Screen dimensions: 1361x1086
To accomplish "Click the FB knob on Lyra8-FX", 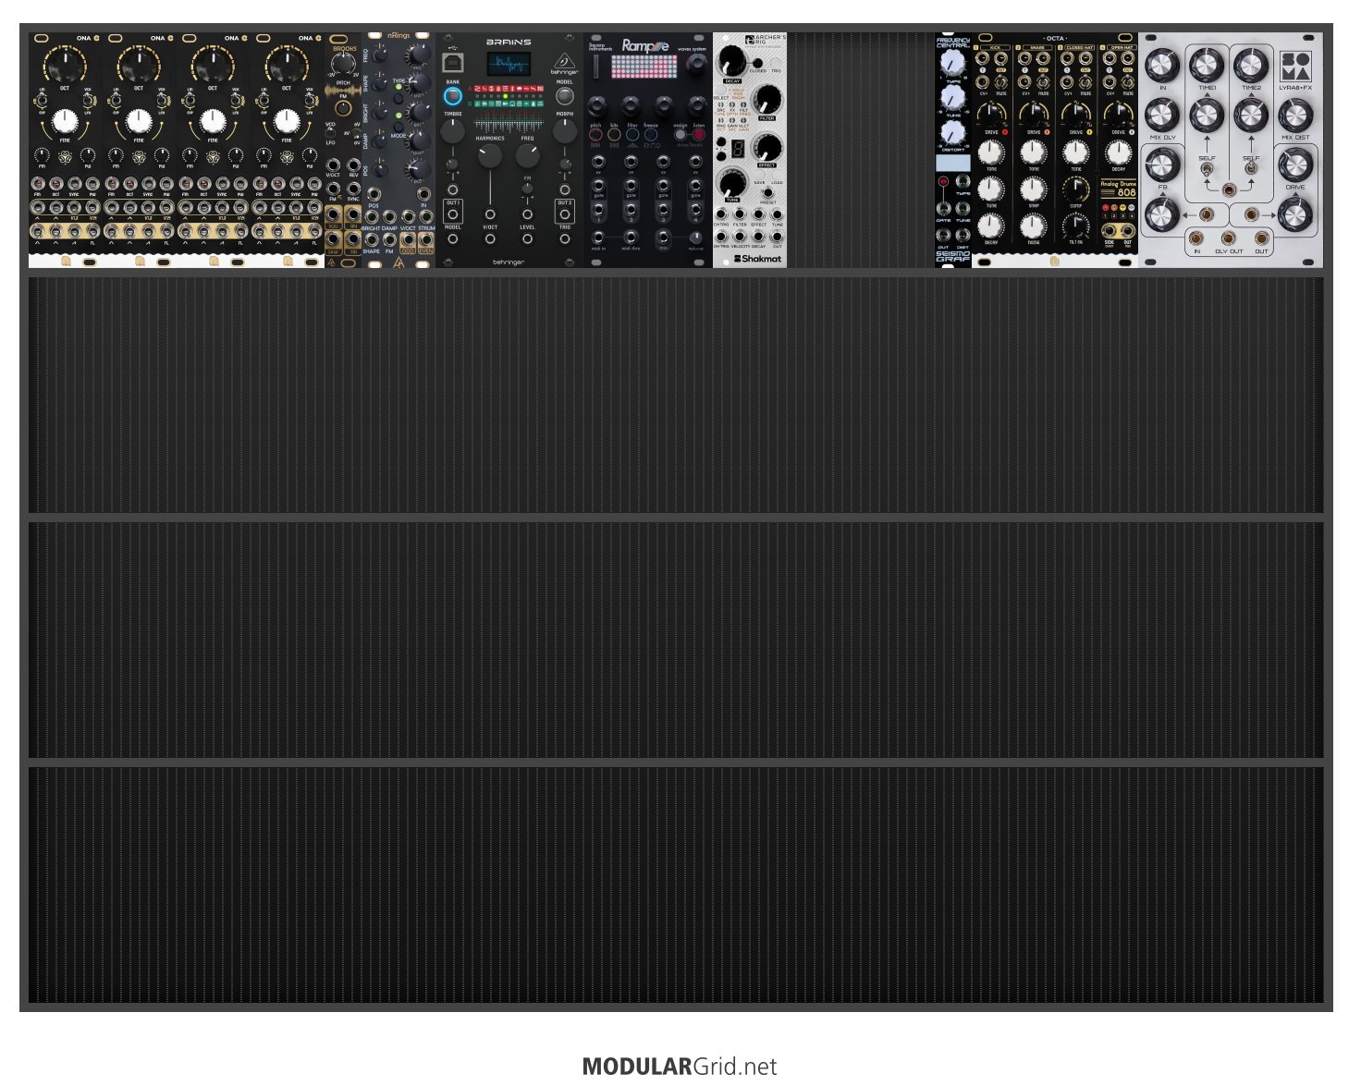I will coord(1162,166).
